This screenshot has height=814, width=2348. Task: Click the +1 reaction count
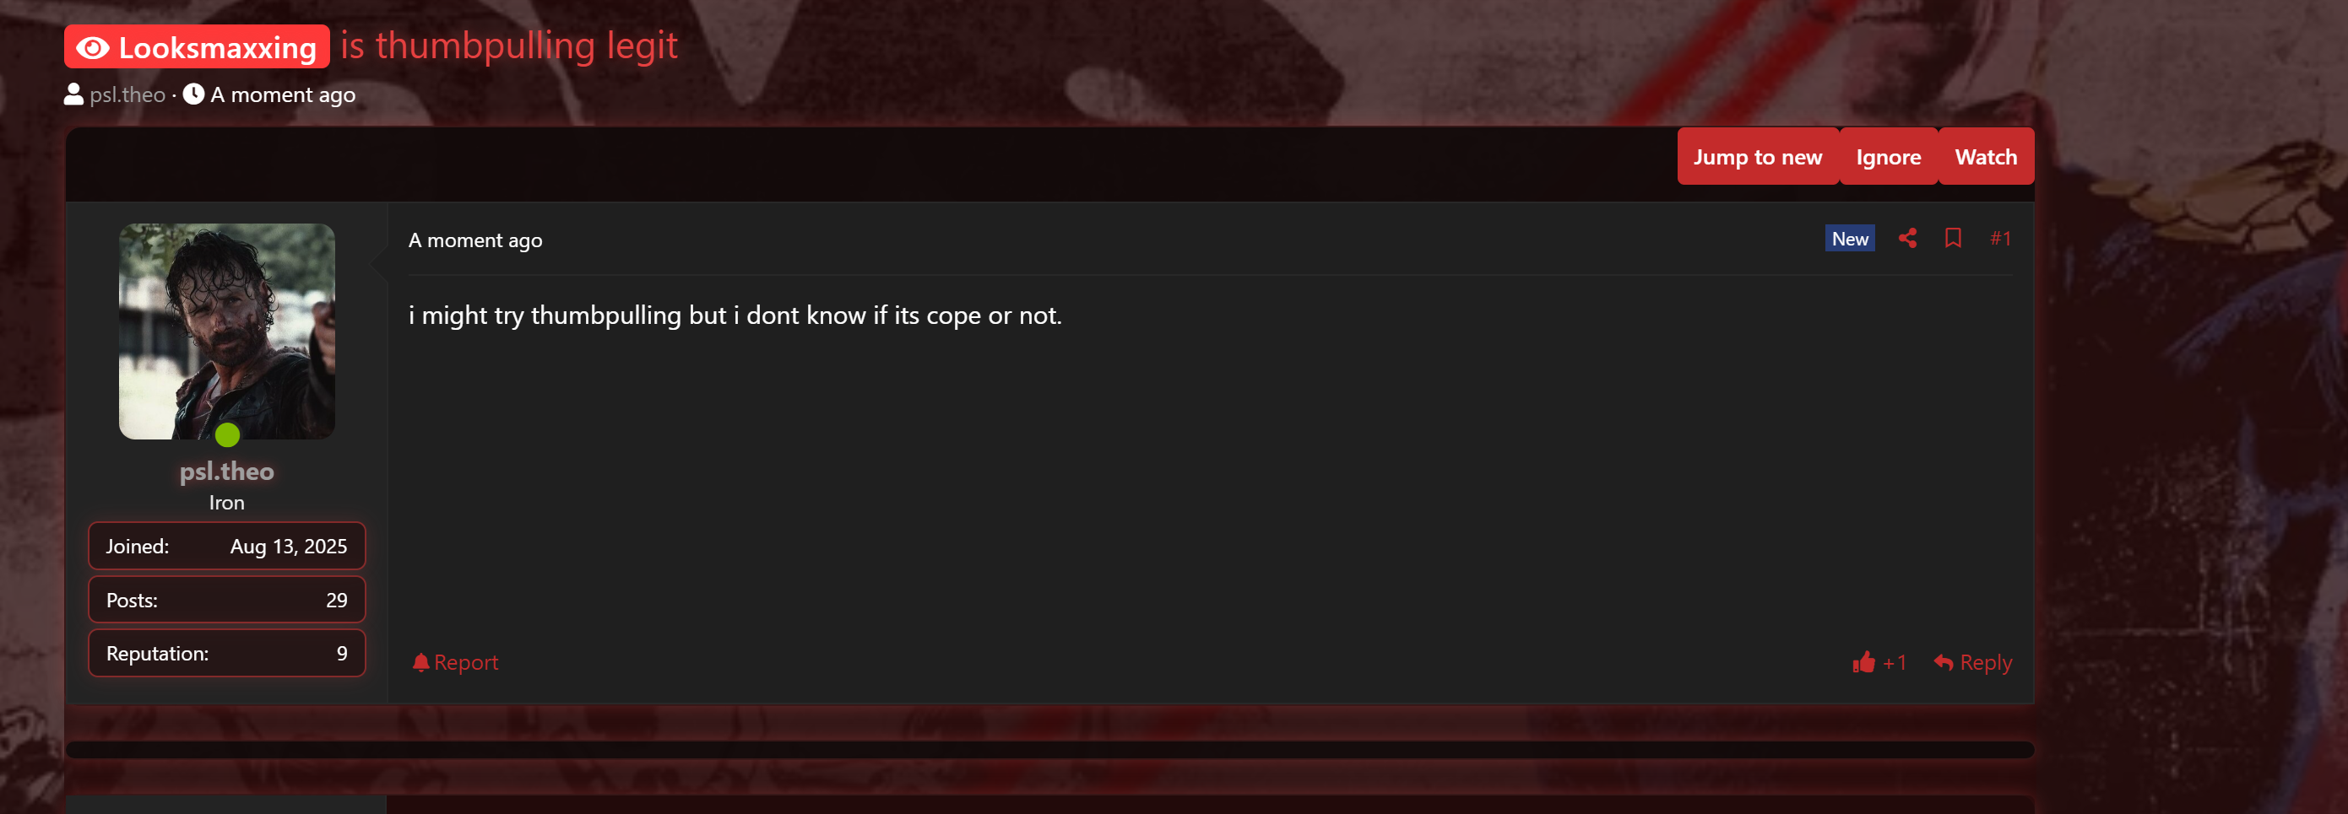(x=1894, y=663)
